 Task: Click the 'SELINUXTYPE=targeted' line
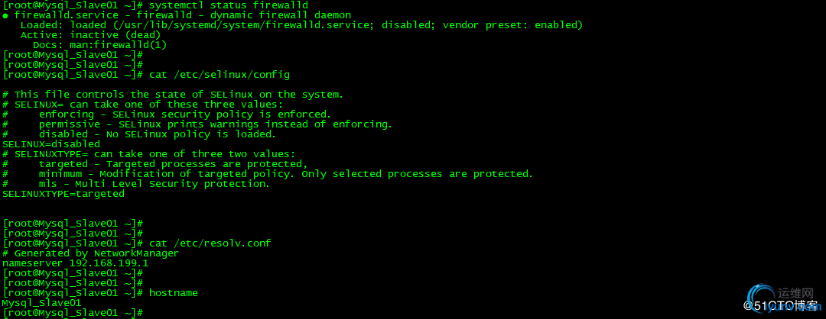coord(63,194)
